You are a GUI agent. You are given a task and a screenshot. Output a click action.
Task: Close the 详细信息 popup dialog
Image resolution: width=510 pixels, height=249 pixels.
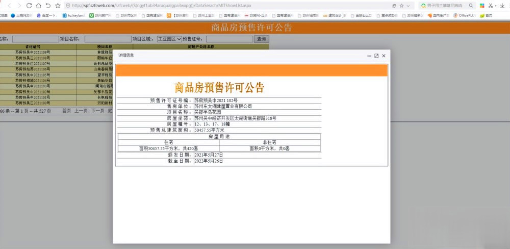tap(384, 56)
